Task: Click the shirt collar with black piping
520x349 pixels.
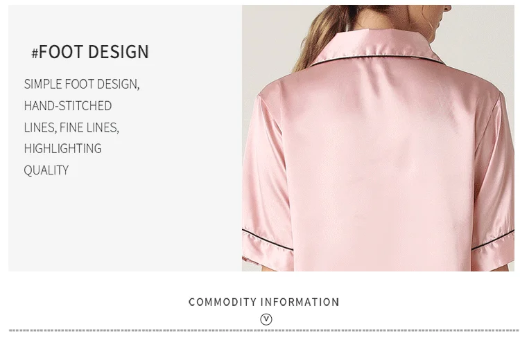Action: pos(378,46)
